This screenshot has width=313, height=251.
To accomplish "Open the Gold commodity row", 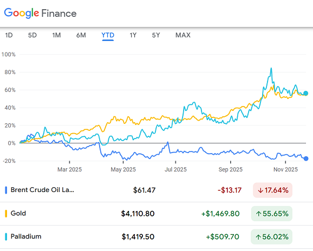I will pyautogui.click(x=156, y=214).
